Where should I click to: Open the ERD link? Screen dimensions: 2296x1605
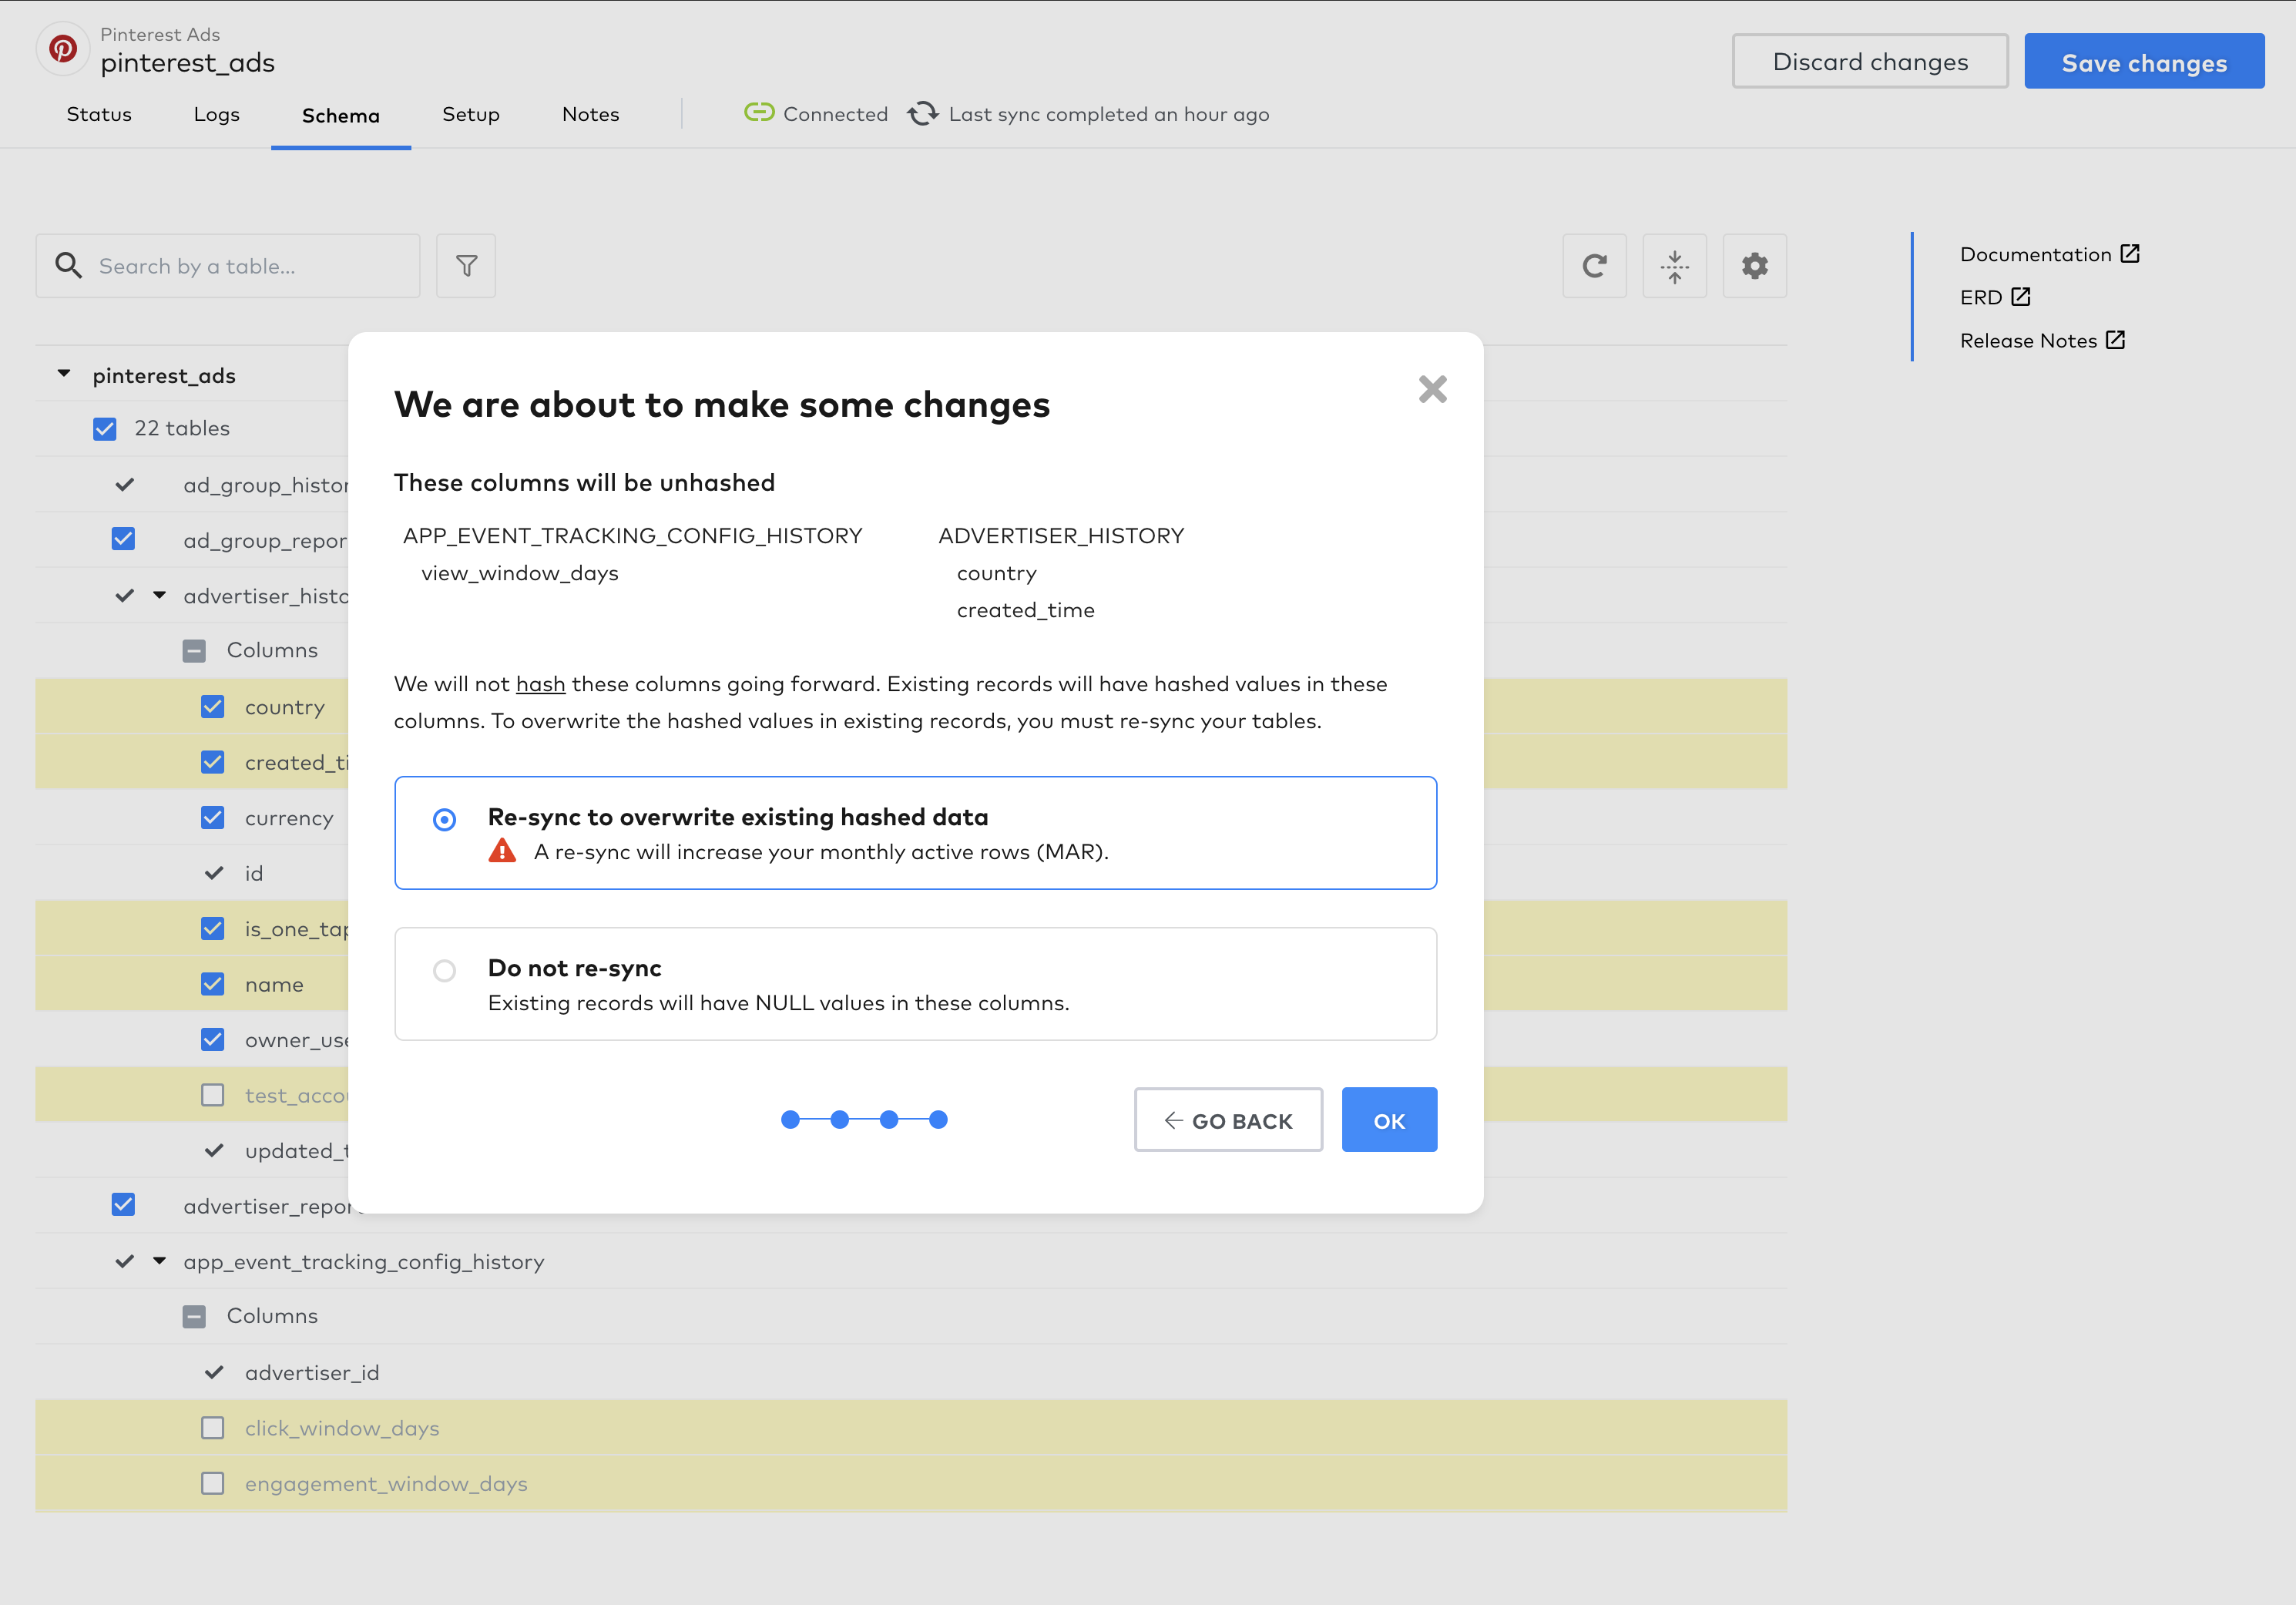1981,297
